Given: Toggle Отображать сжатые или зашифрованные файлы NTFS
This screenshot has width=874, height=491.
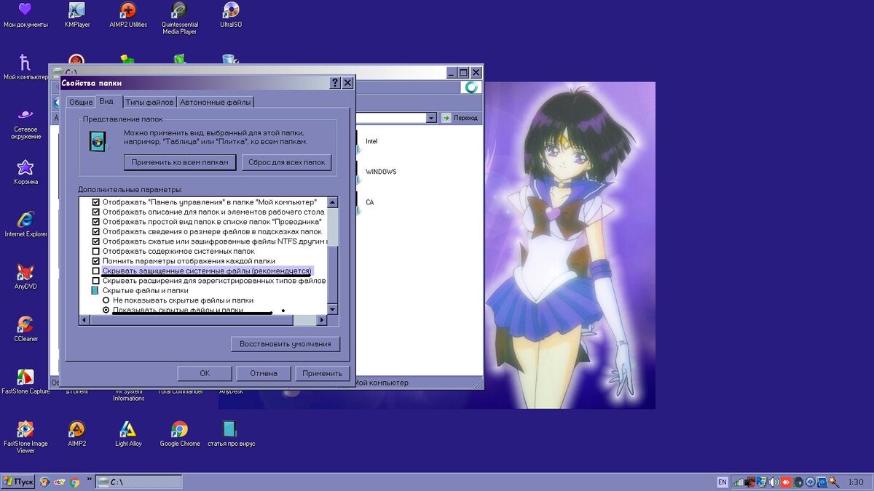Looking at the screenshot, I should (x=95, y=241).
